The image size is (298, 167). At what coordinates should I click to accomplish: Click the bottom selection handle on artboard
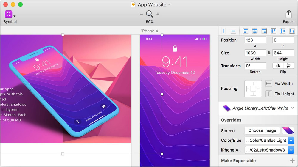tap(162, 154)
